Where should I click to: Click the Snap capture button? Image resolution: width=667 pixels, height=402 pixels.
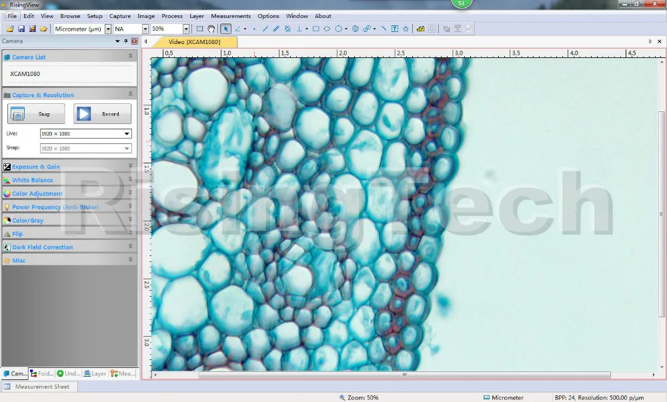36,114
